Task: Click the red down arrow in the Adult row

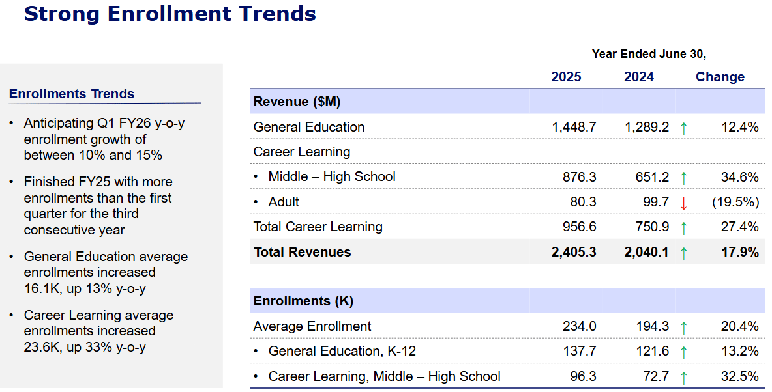Action: pos(683,204)
